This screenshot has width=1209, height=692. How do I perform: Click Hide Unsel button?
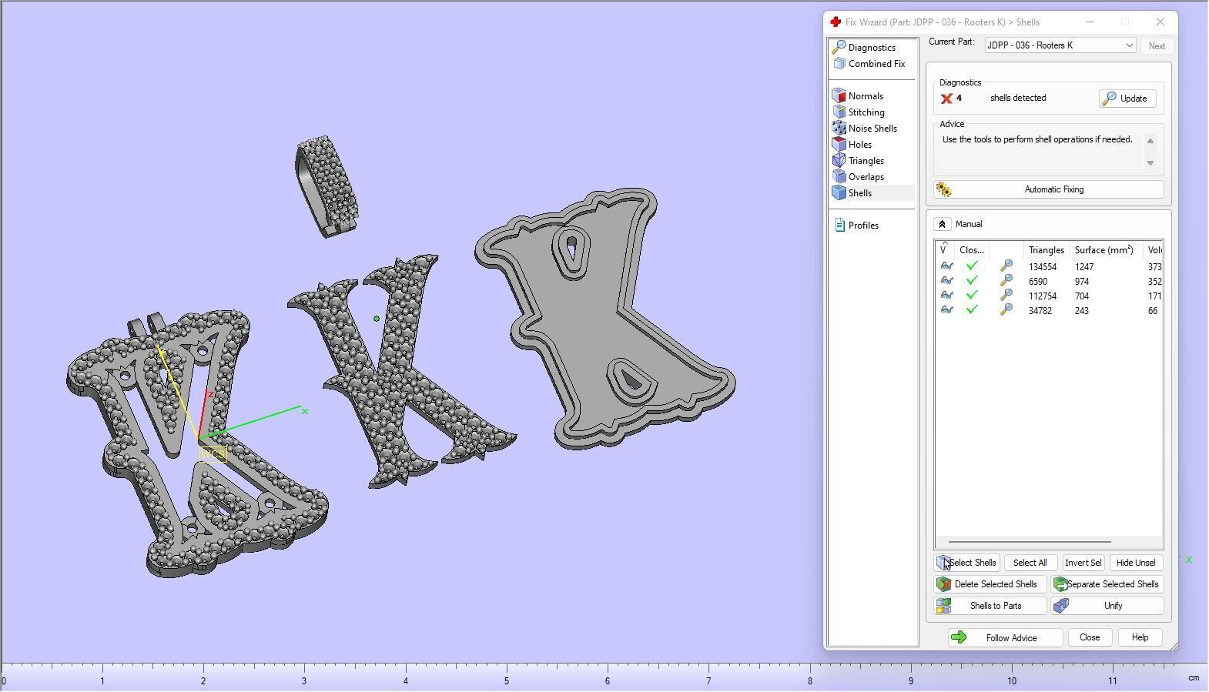pyautogui.click(x=1136, y=563)
